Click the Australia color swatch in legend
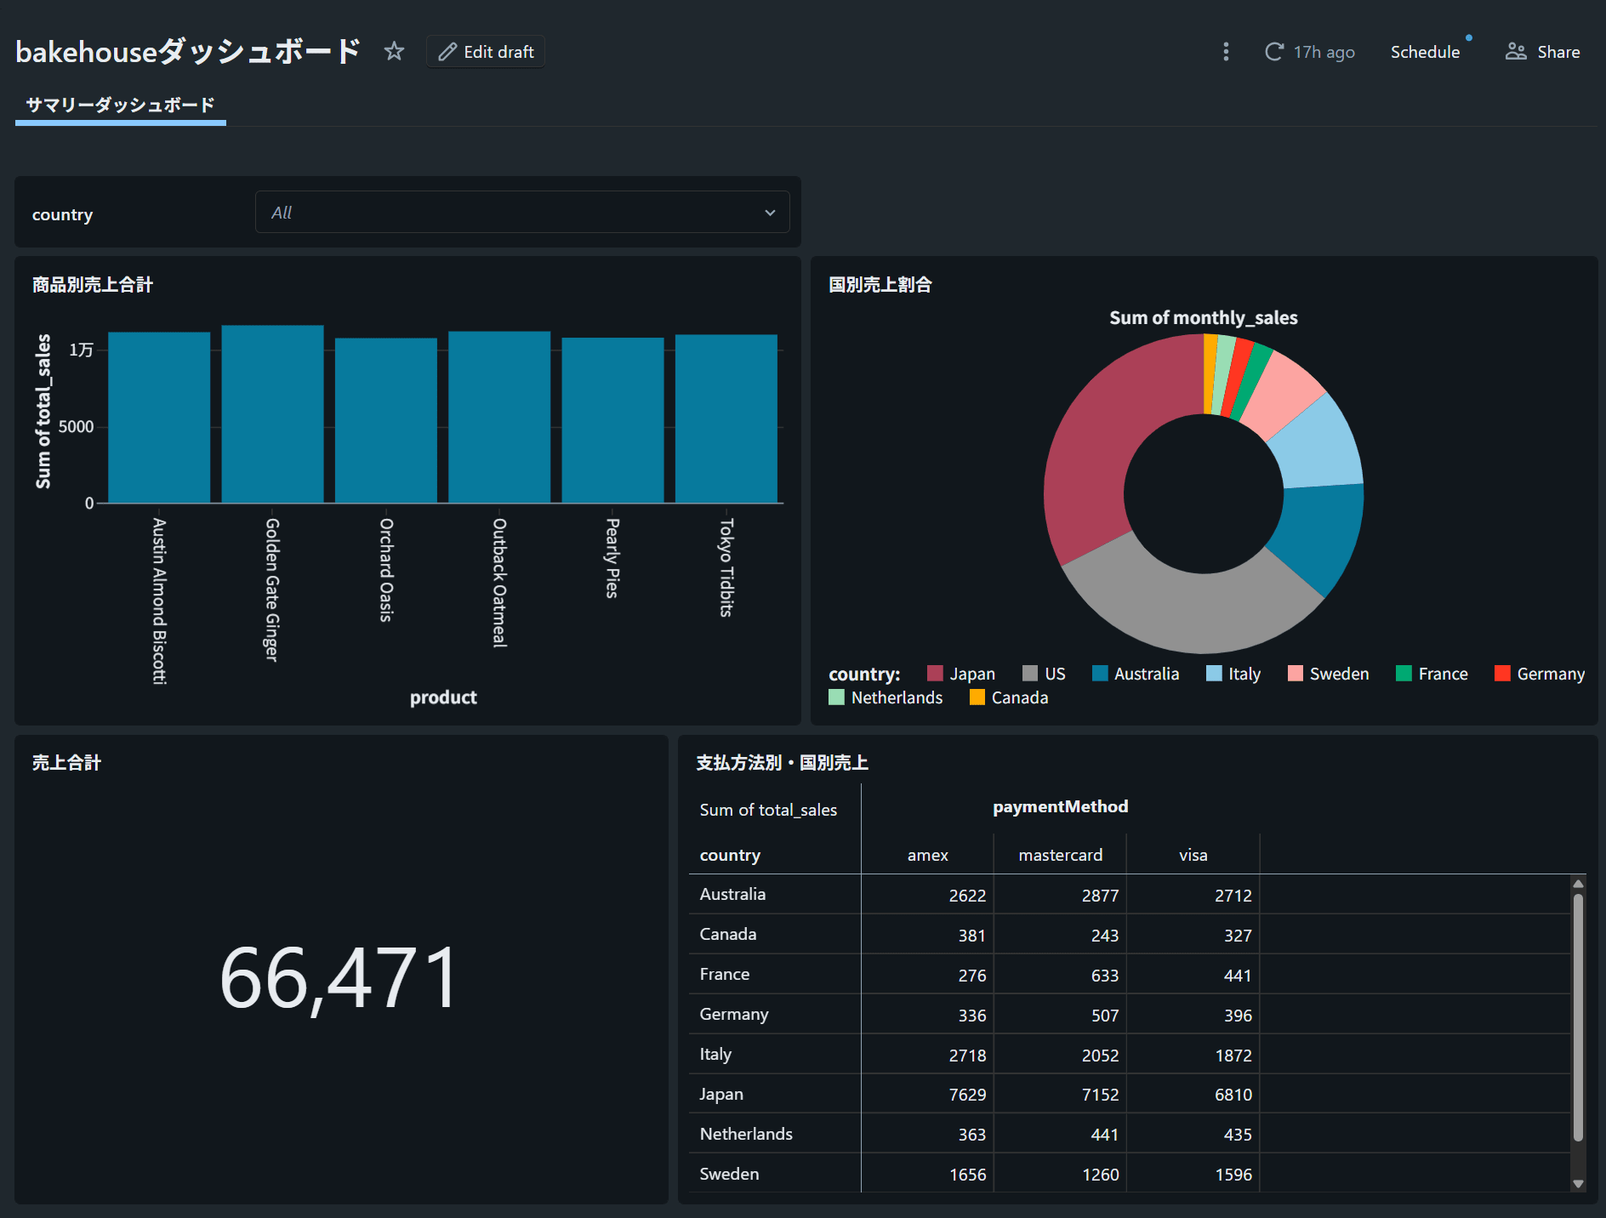 1100,674
